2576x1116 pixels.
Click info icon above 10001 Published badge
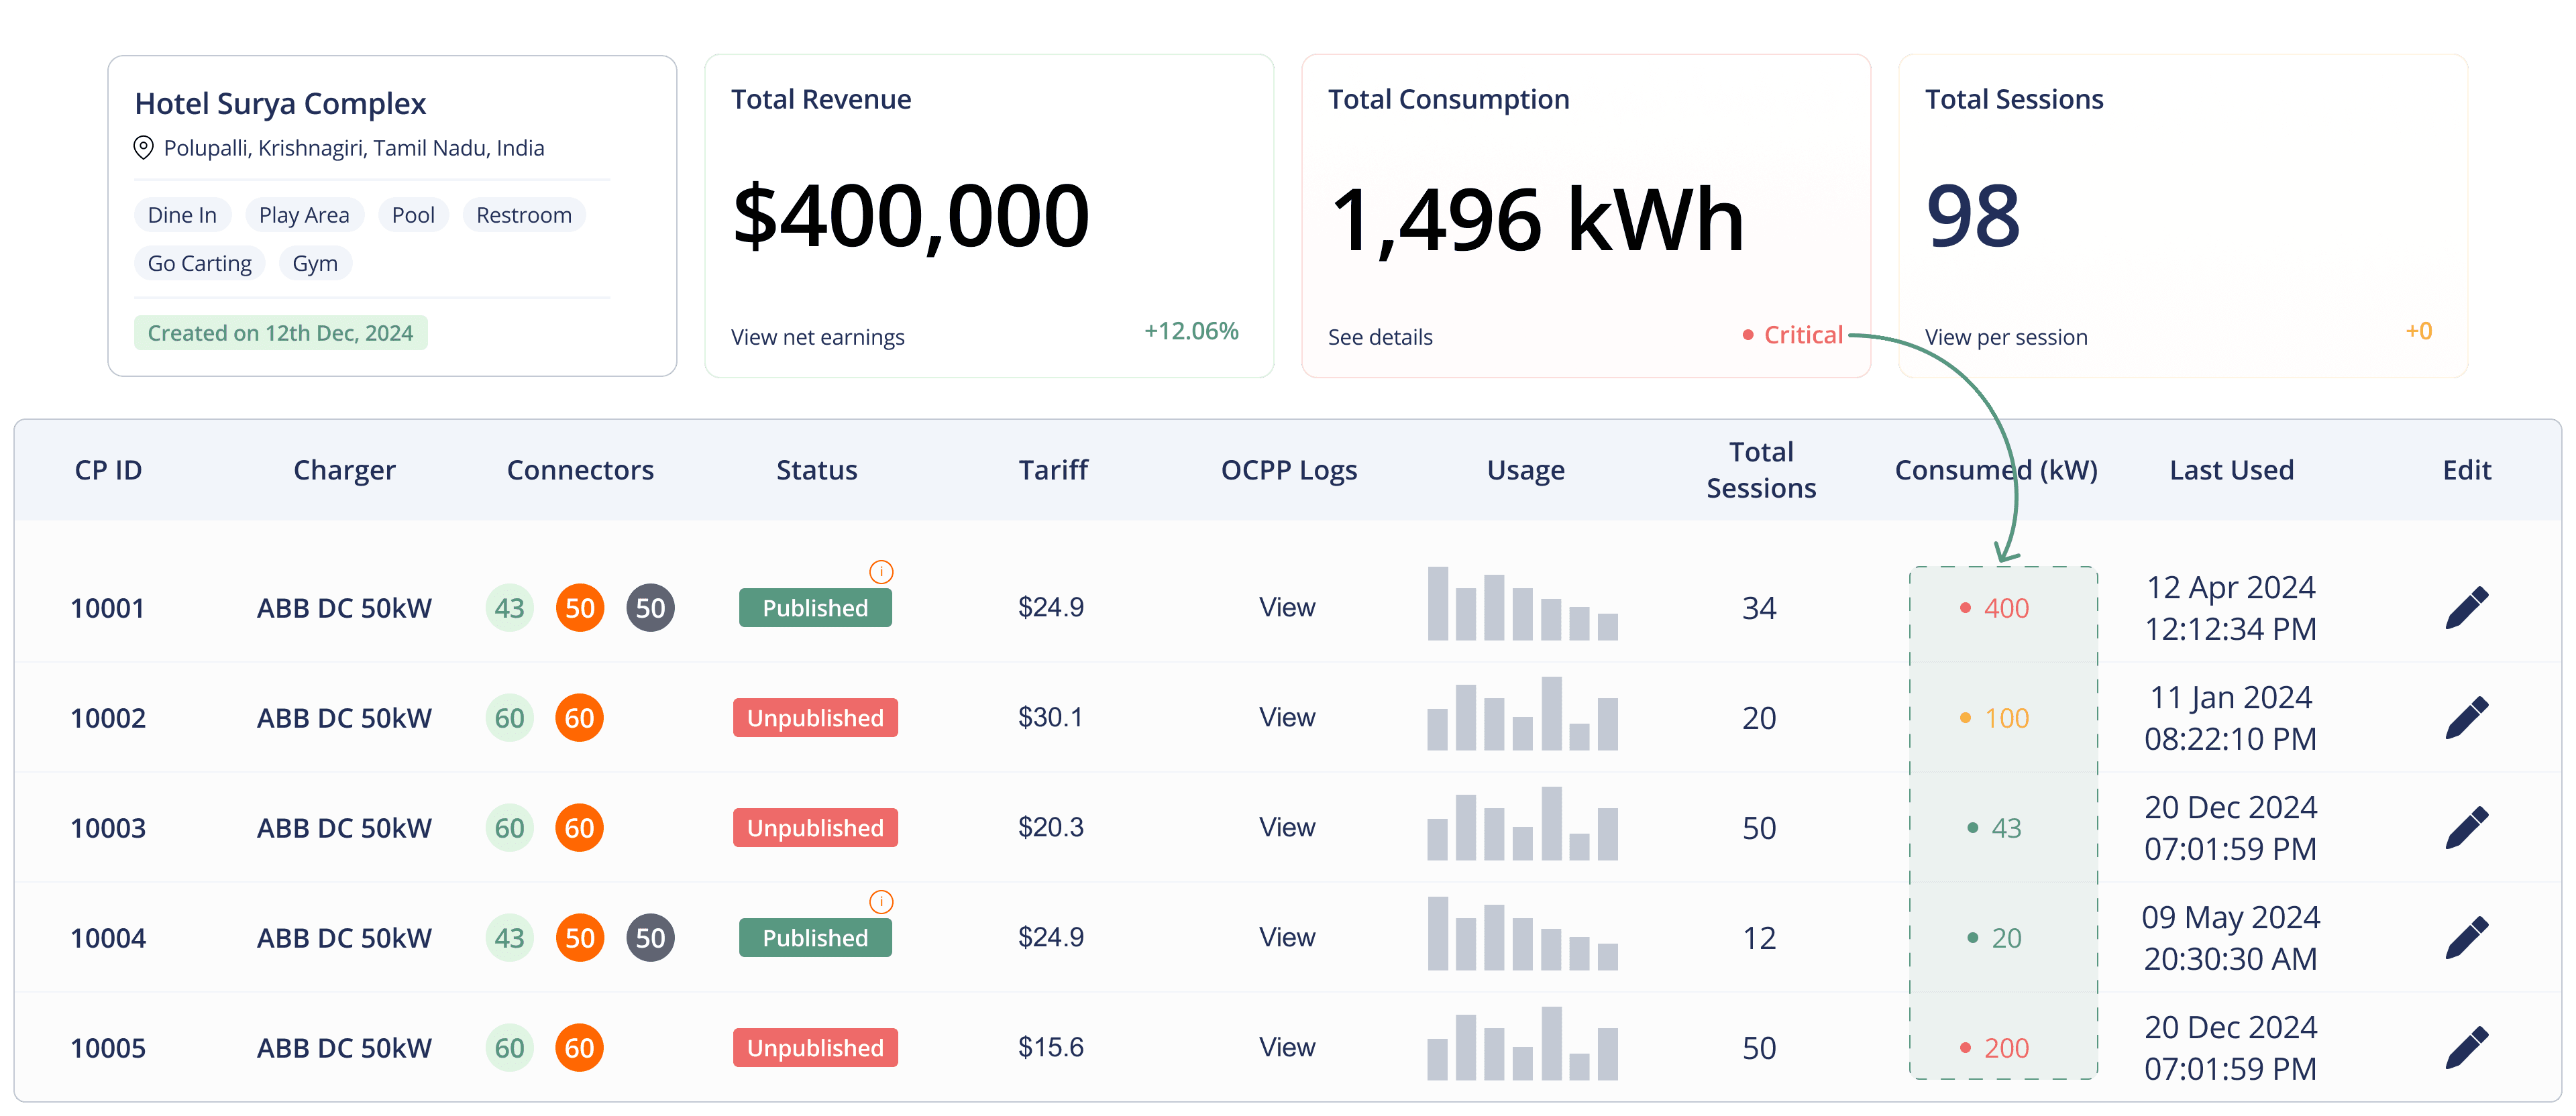point(881,572)
